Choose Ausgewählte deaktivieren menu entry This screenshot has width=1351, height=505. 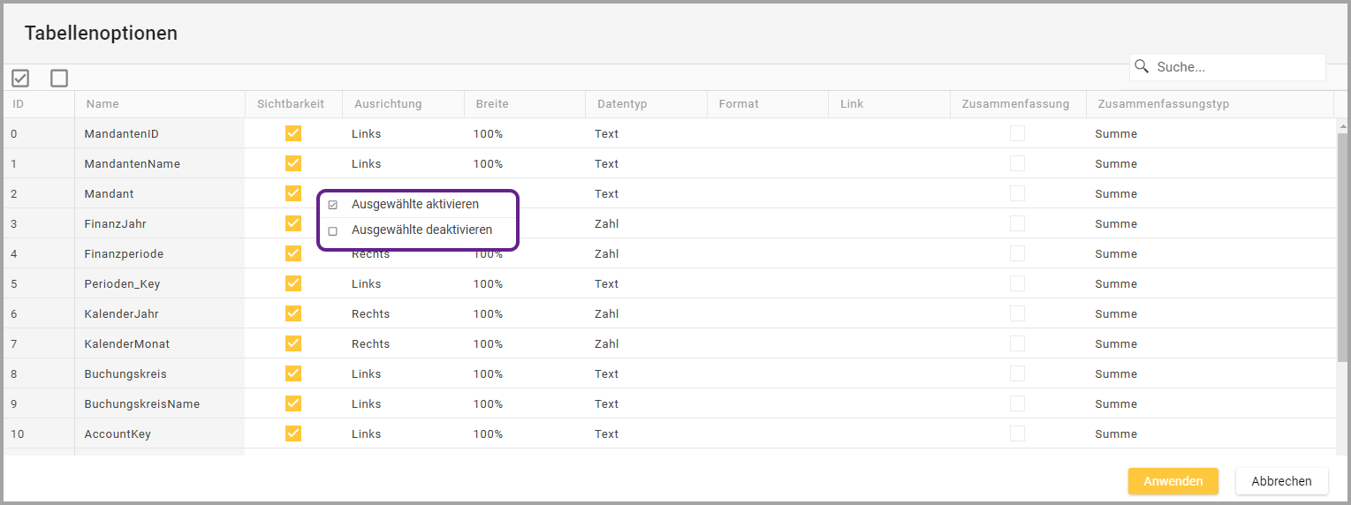[x=421, y=230]
